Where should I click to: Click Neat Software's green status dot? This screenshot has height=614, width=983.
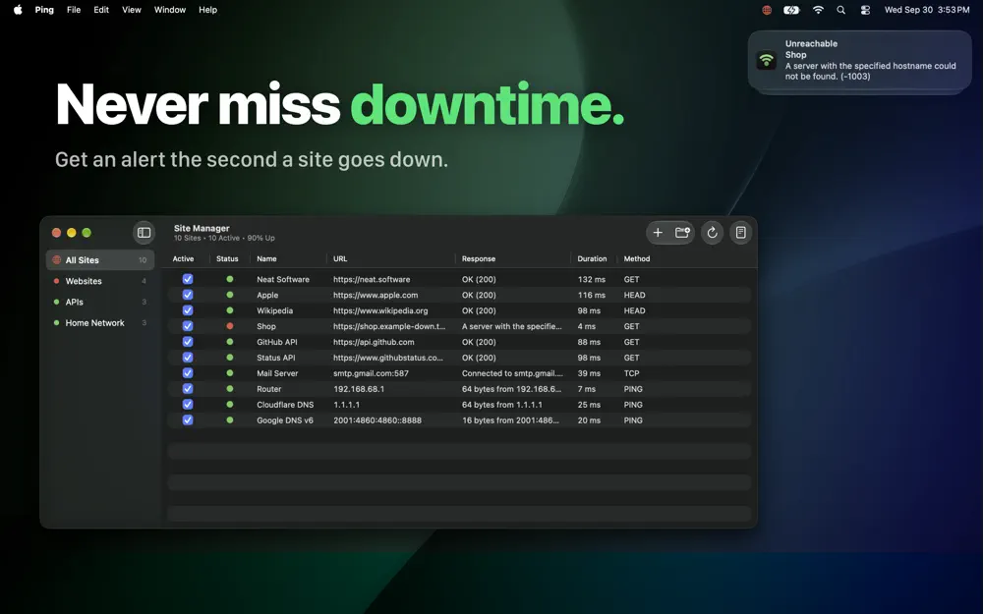click(229, 279)
